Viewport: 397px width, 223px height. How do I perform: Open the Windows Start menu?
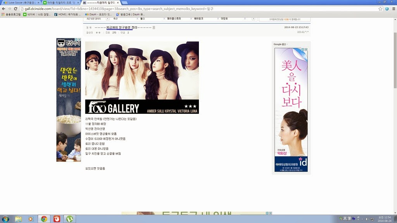5,219
